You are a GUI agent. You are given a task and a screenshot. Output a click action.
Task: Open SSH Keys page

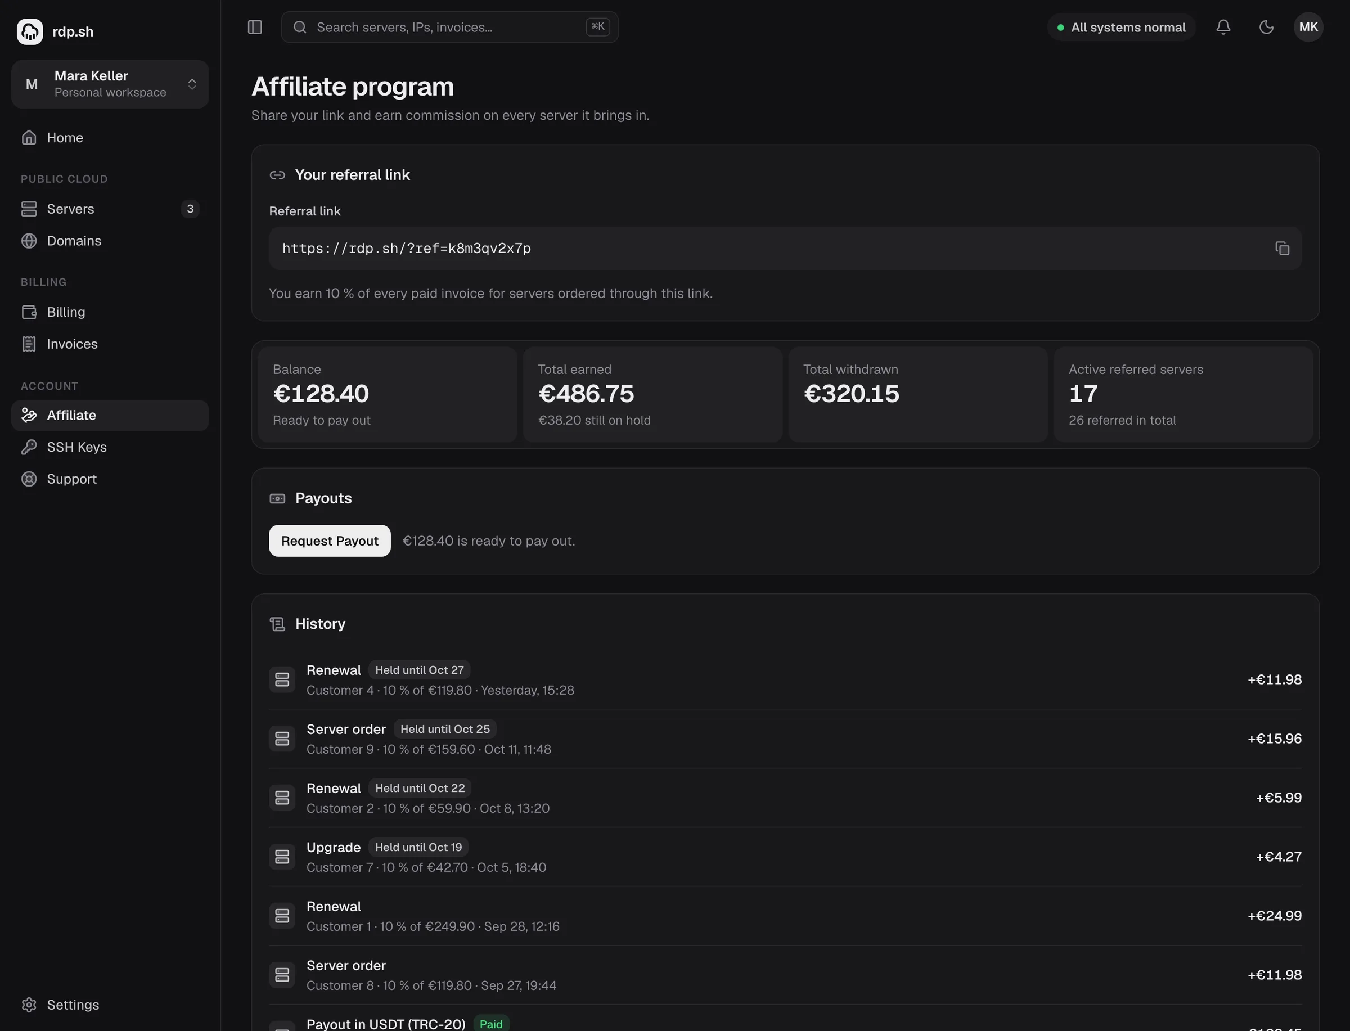(x=110, y=447)
